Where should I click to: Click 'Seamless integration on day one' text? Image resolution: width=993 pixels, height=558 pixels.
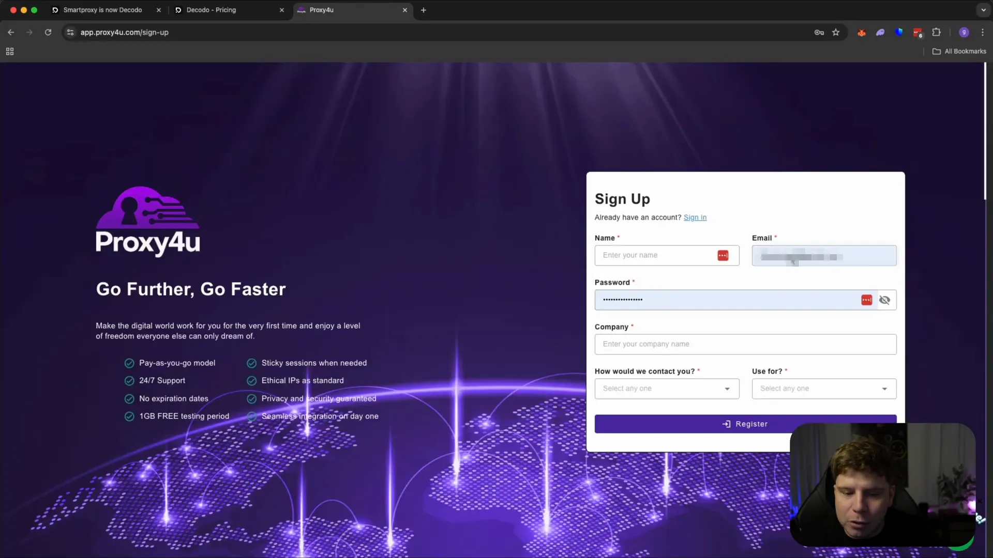click(320, 416)
